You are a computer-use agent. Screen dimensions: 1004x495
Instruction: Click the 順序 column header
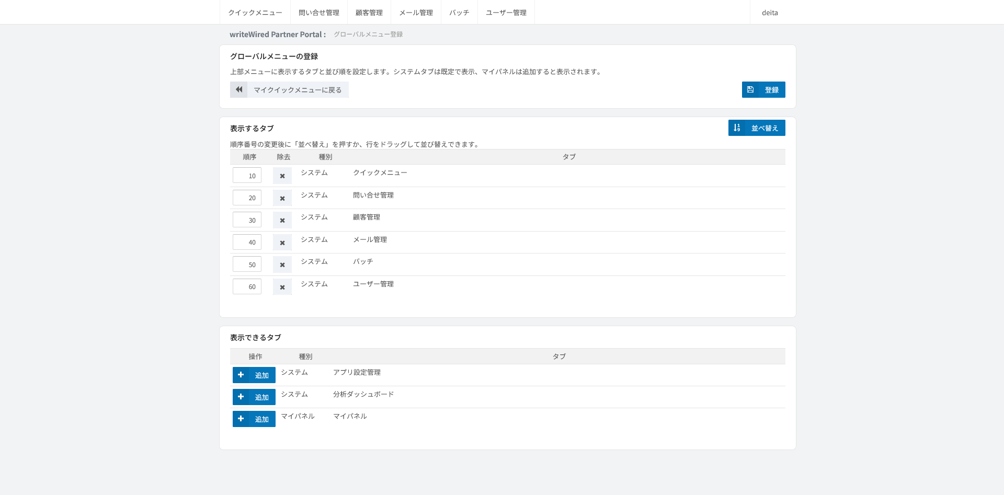249,157
